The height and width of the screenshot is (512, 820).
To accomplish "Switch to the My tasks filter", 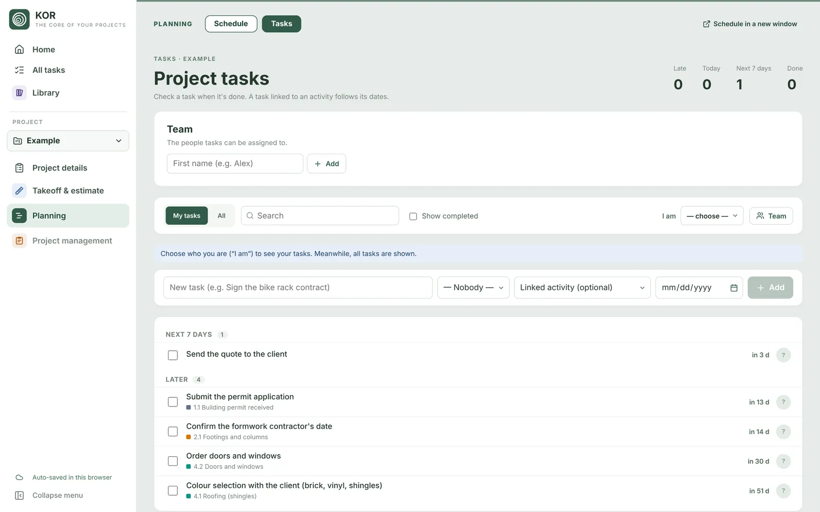I will tap(187, 216).
